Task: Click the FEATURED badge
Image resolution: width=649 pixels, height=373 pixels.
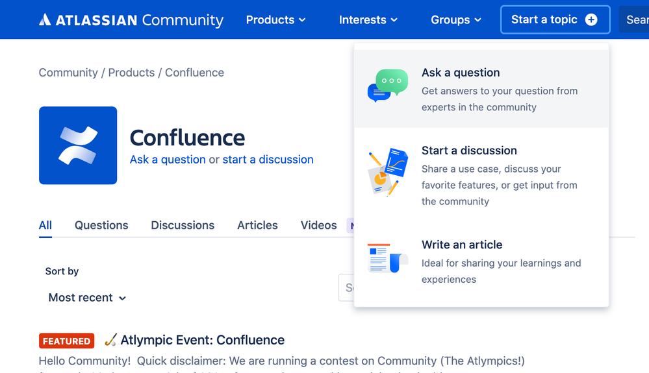Action: (x=67, y=341)
